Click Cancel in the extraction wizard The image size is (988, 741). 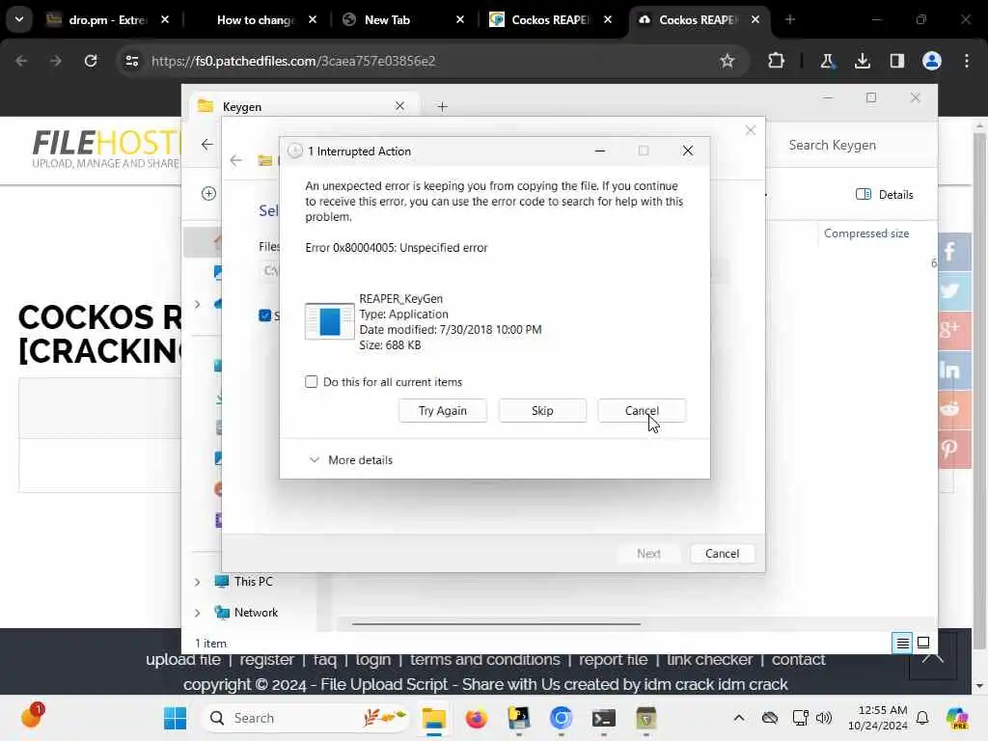click(x=722, y=553)
